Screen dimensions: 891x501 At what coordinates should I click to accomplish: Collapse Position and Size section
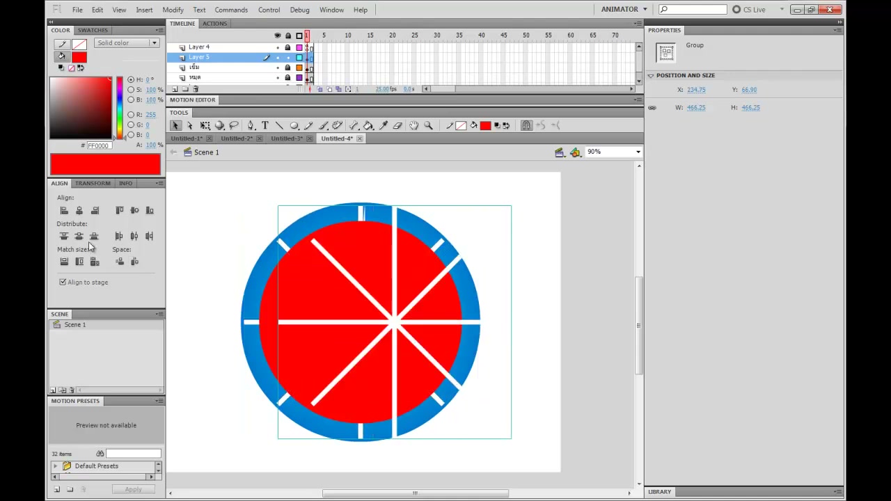click(651, 75)
